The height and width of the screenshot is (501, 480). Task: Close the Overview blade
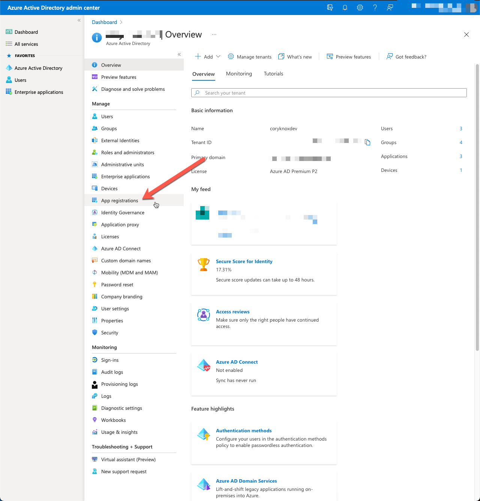coord(466,35)
